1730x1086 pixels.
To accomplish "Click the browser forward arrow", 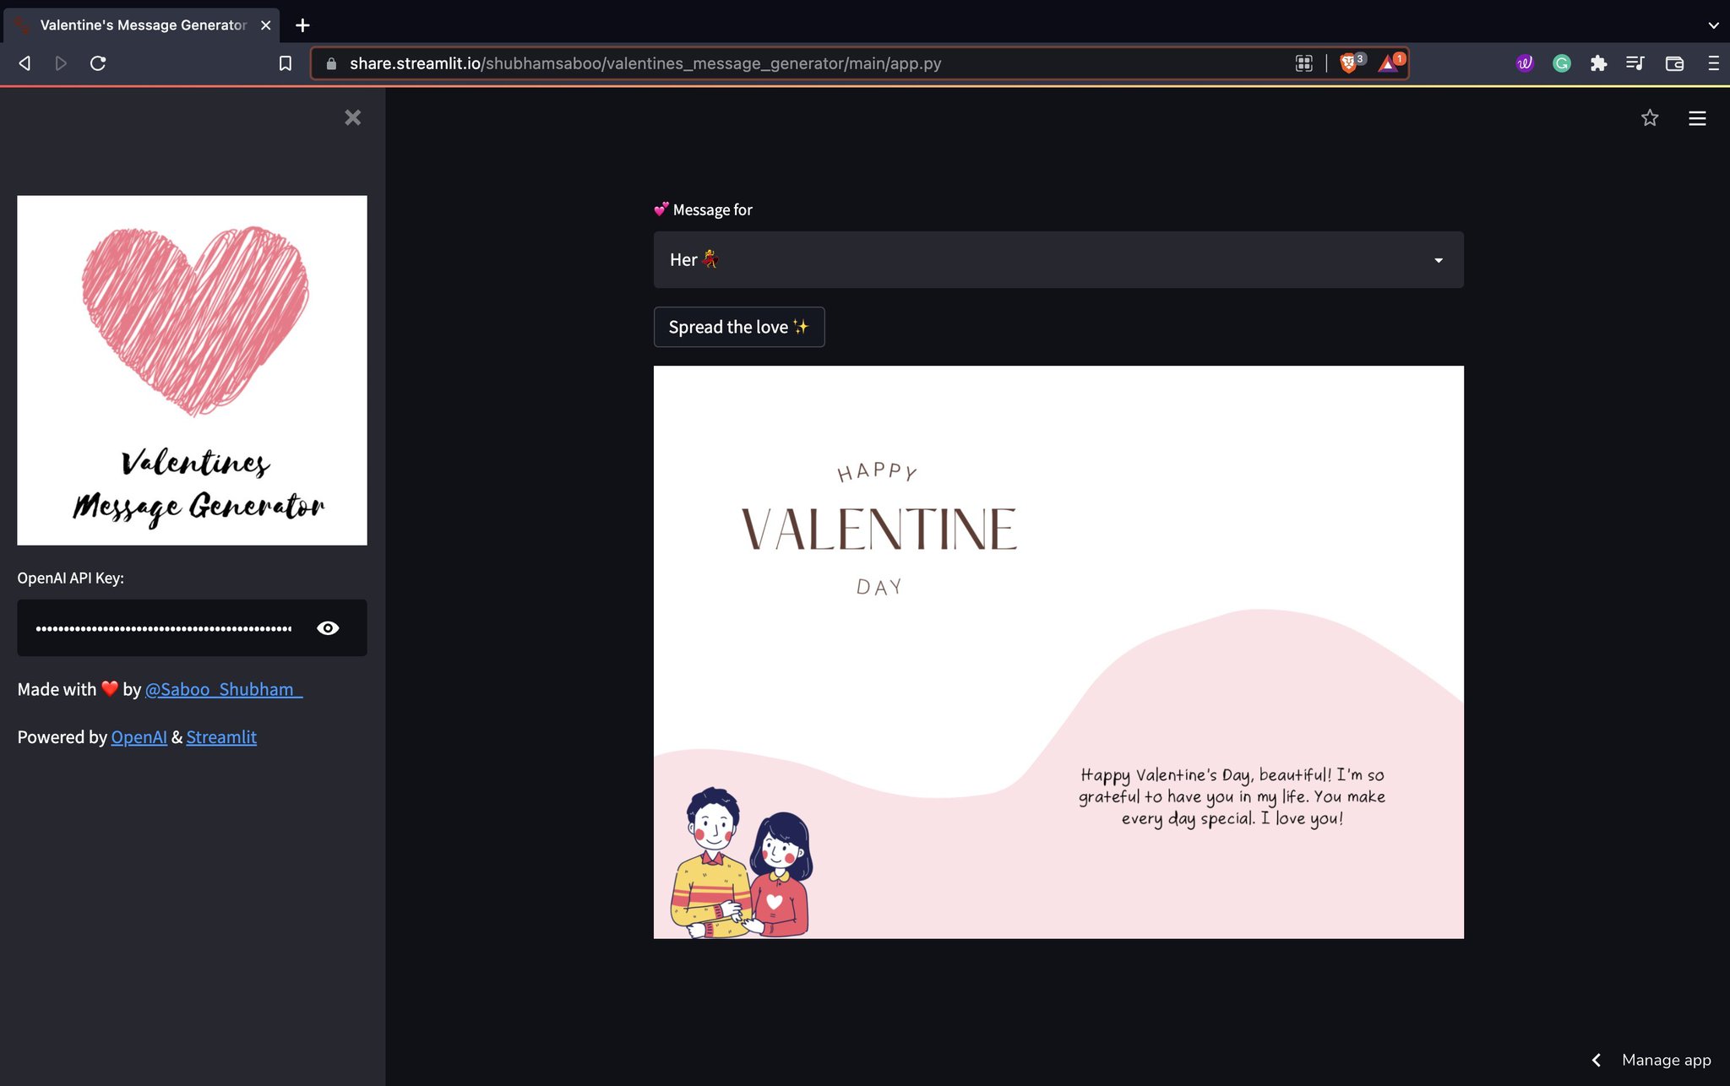I will click(x=61, y=63).
